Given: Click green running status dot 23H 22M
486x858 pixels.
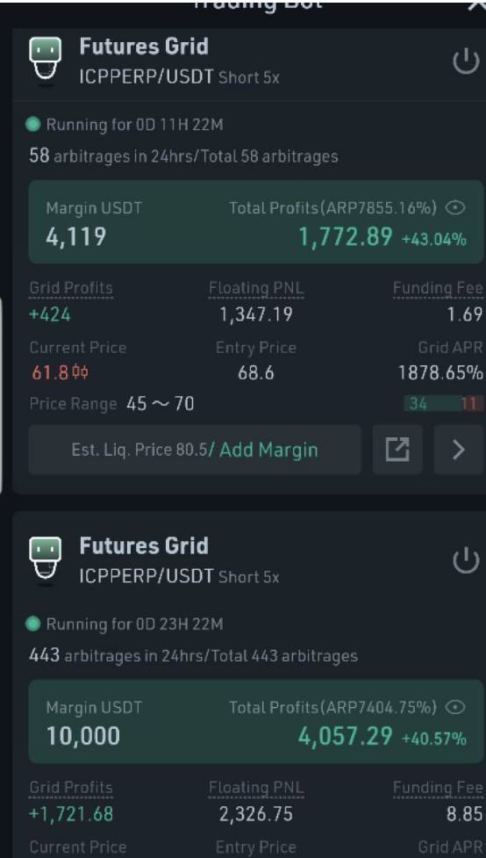Looking at the screenshot, I should point(33,624).
